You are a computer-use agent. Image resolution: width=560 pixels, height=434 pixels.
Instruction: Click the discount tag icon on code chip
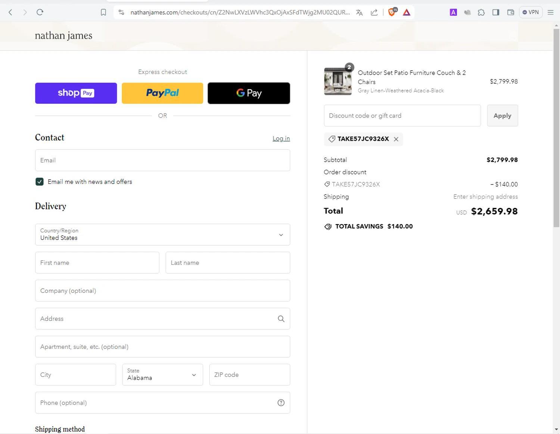pyautogui.click(x=332, y=139)
